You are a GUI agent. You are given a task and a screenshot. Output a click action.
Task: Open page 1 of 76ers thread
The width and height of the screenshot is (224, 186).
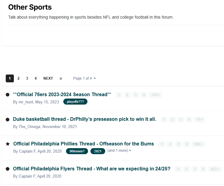(119, 95)
